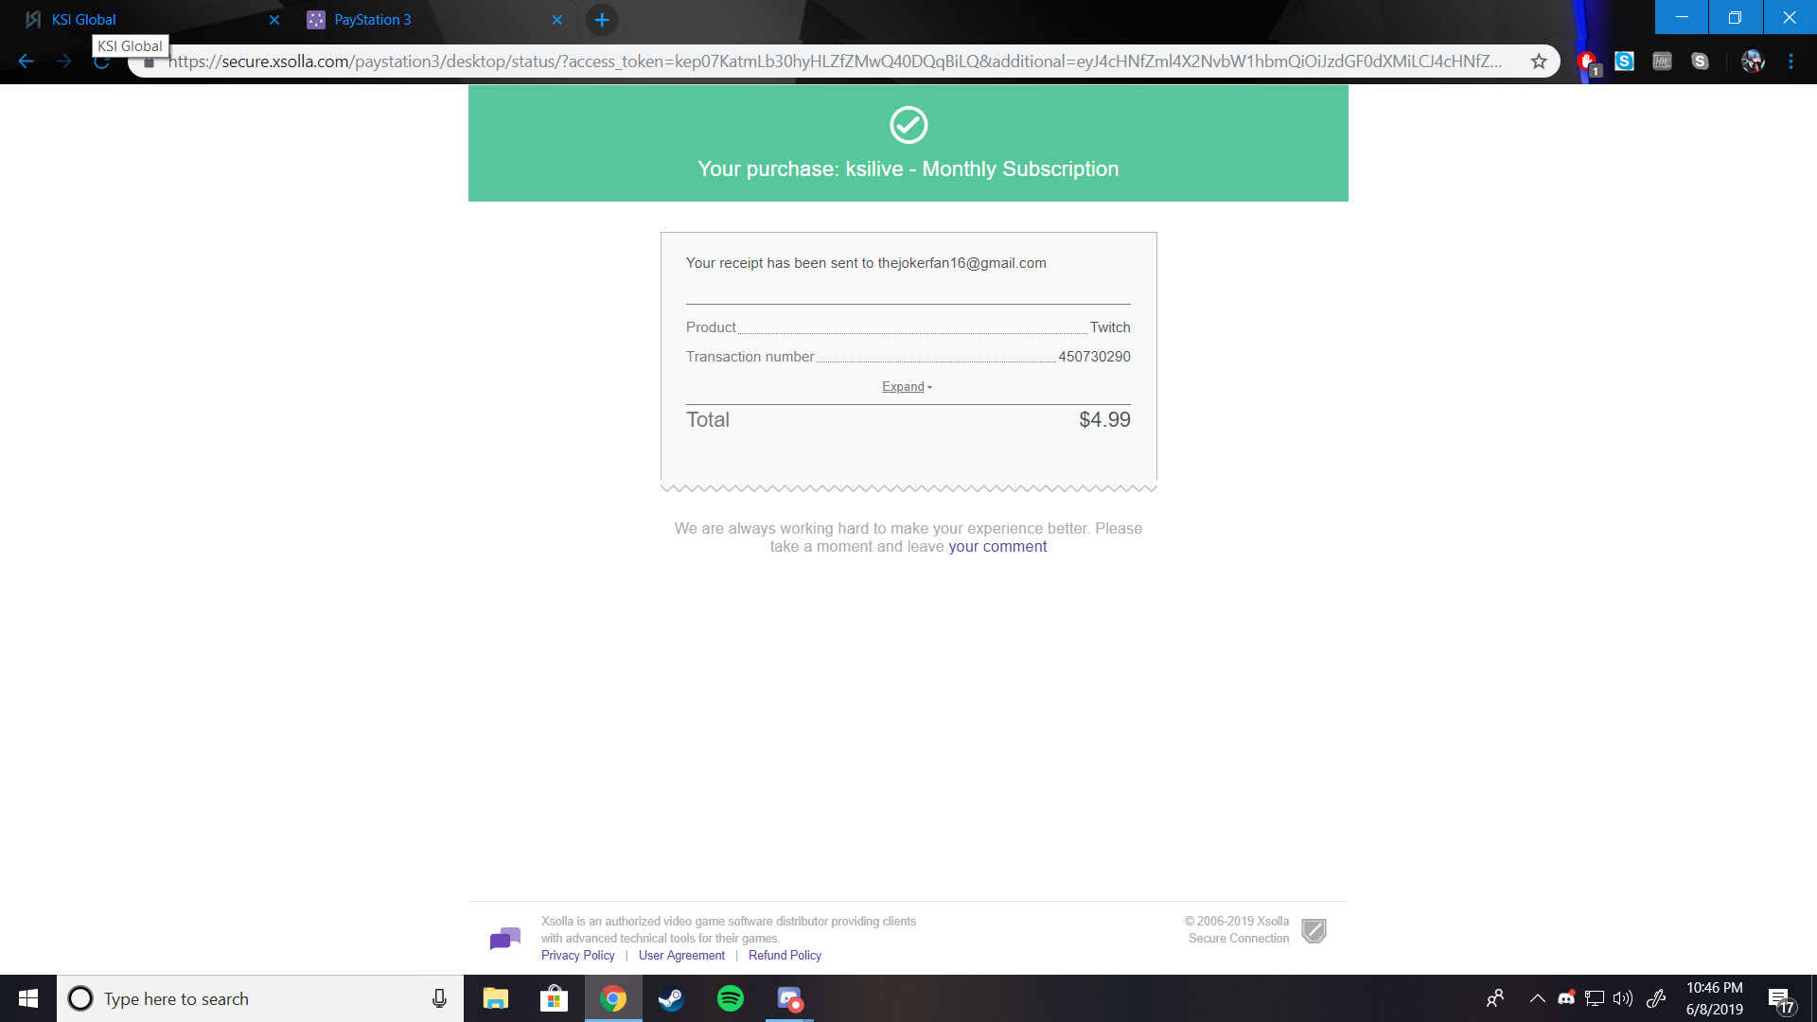Show hidden system tray icons

coord(1538,998)
